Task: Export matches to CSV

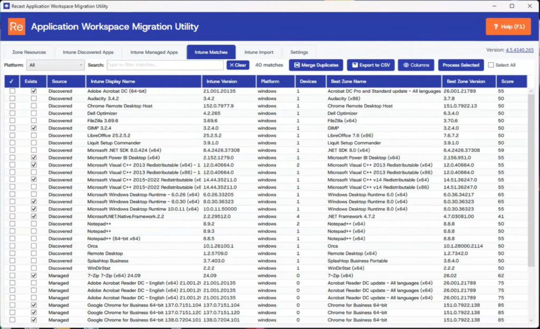Action: tap(371, 65)
